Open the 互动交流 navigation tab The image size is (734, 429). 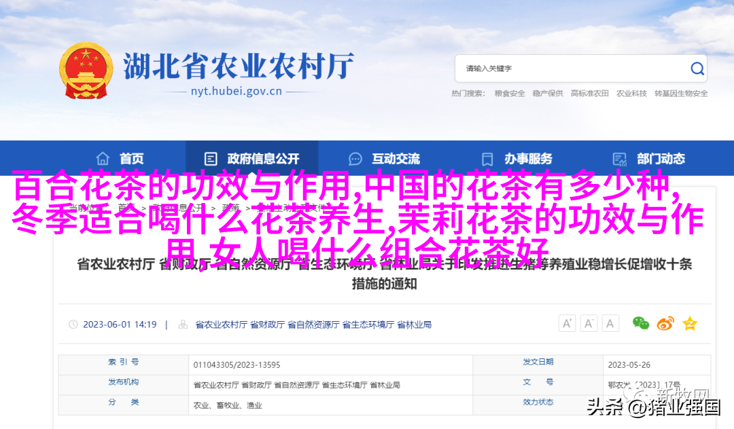(x=395, y=159)
